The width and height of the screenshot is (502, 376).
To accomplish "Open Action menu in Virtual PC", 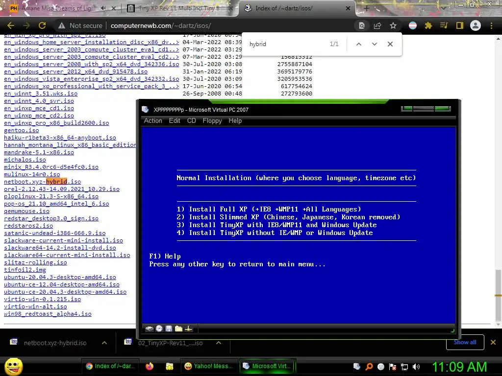I will tap(153, 120).
